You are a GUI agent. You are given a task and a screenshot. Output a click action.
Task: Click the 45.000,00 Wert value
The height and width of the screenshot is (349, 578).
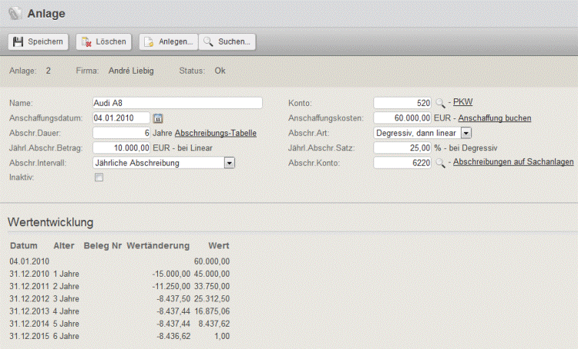pos(212,274)
